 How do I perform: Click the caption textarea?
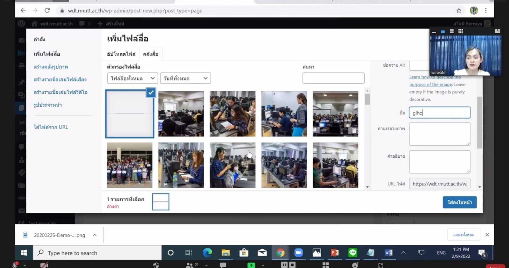click(439, 134)
